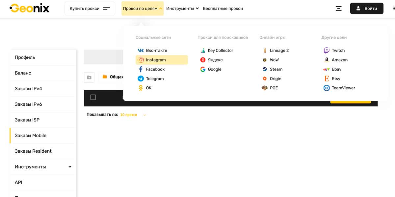
Task: Expand the "Инструменты" top navigation dropdown
Action: [182, 9]
